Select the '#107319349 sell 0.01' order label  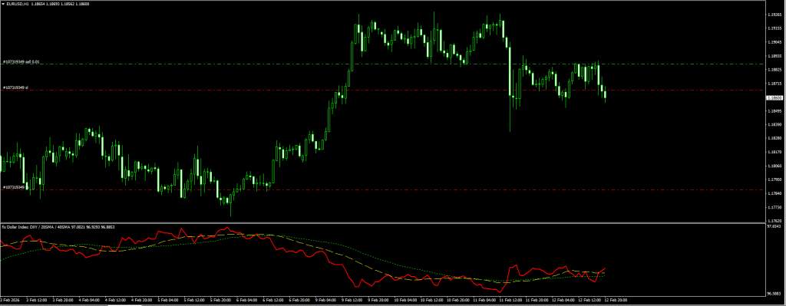pos(21,62)
